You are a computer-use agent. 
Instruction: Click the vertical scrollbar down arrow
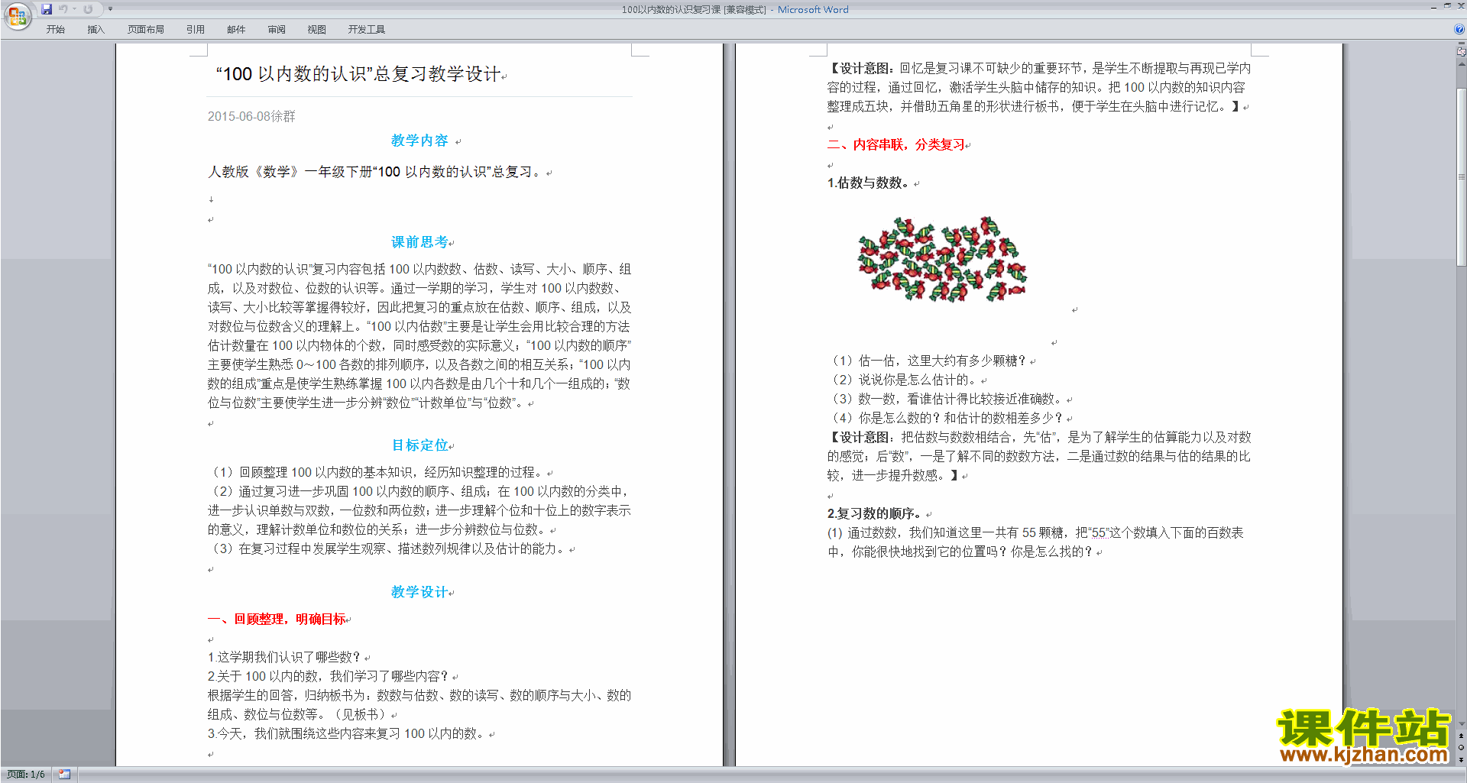1462,723
